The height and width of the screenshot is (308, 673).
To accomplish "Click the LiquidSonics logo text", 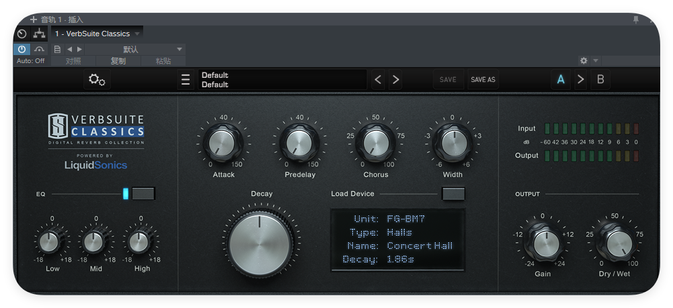I will coord(96,165).
